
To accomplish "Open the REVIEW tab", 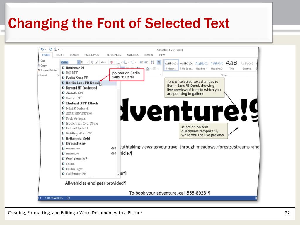I will coord(149,55).
